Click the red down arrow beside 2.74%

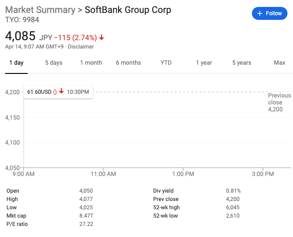tap(102, 37)
